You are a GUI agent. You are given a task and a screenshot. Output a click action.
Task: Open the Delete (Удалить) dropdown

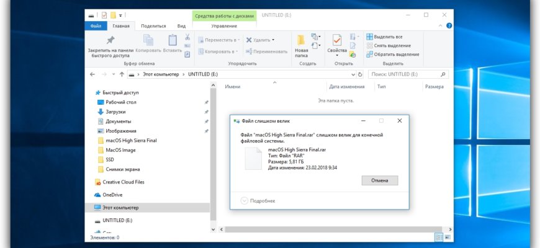click(260, 40)
